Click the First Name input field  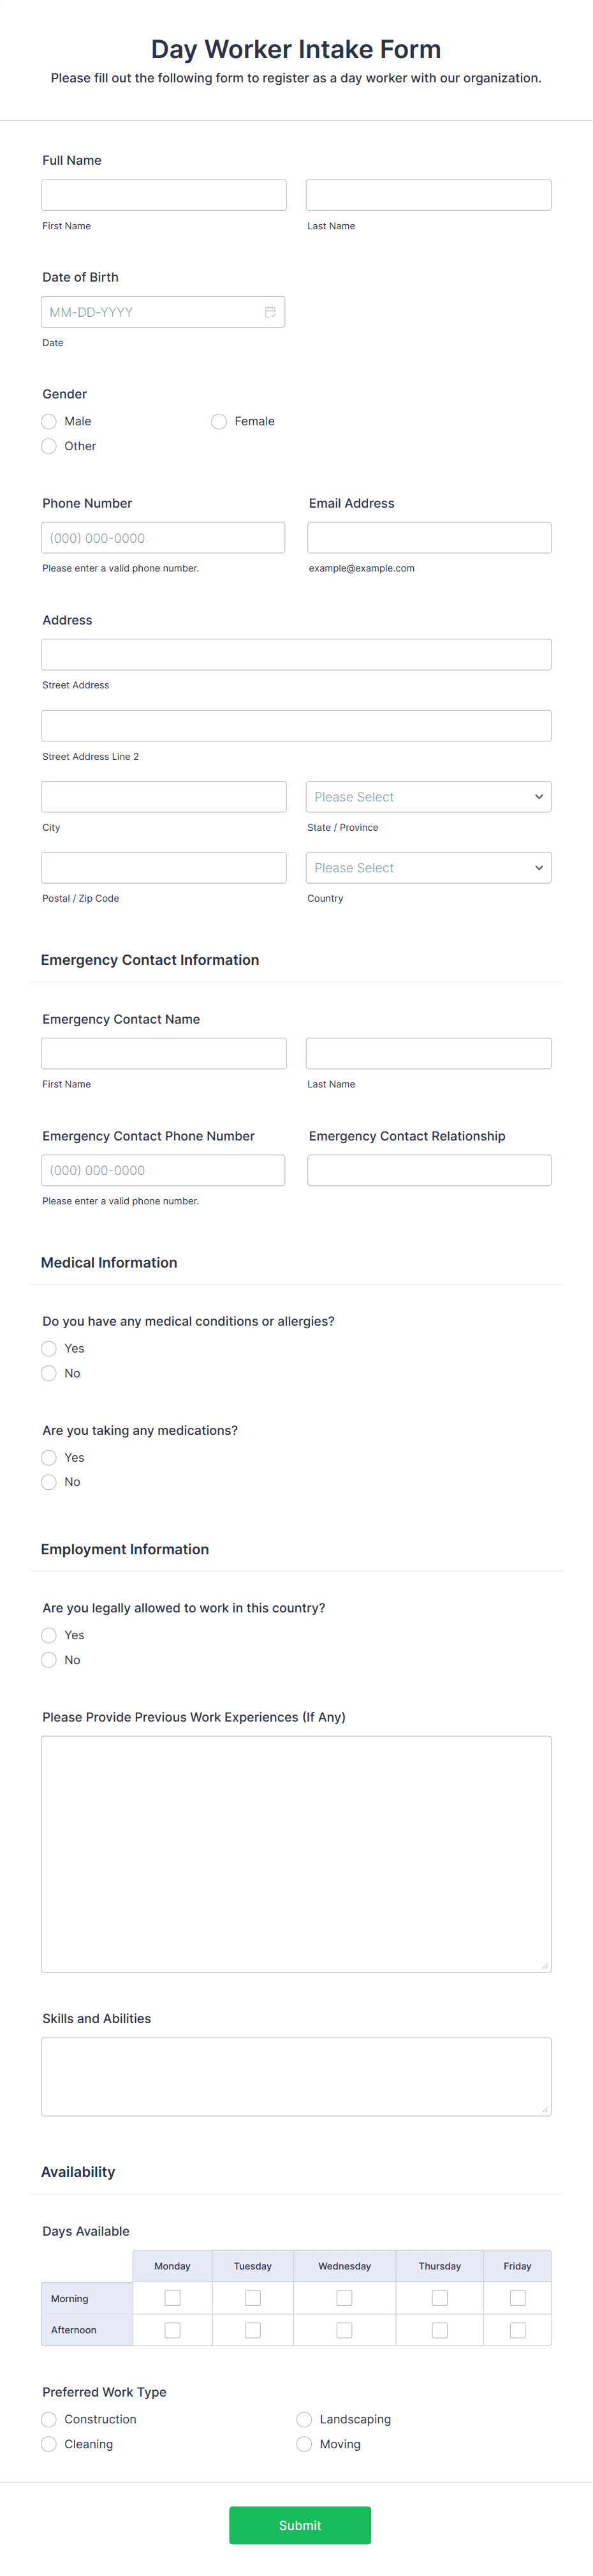(163, 194)
